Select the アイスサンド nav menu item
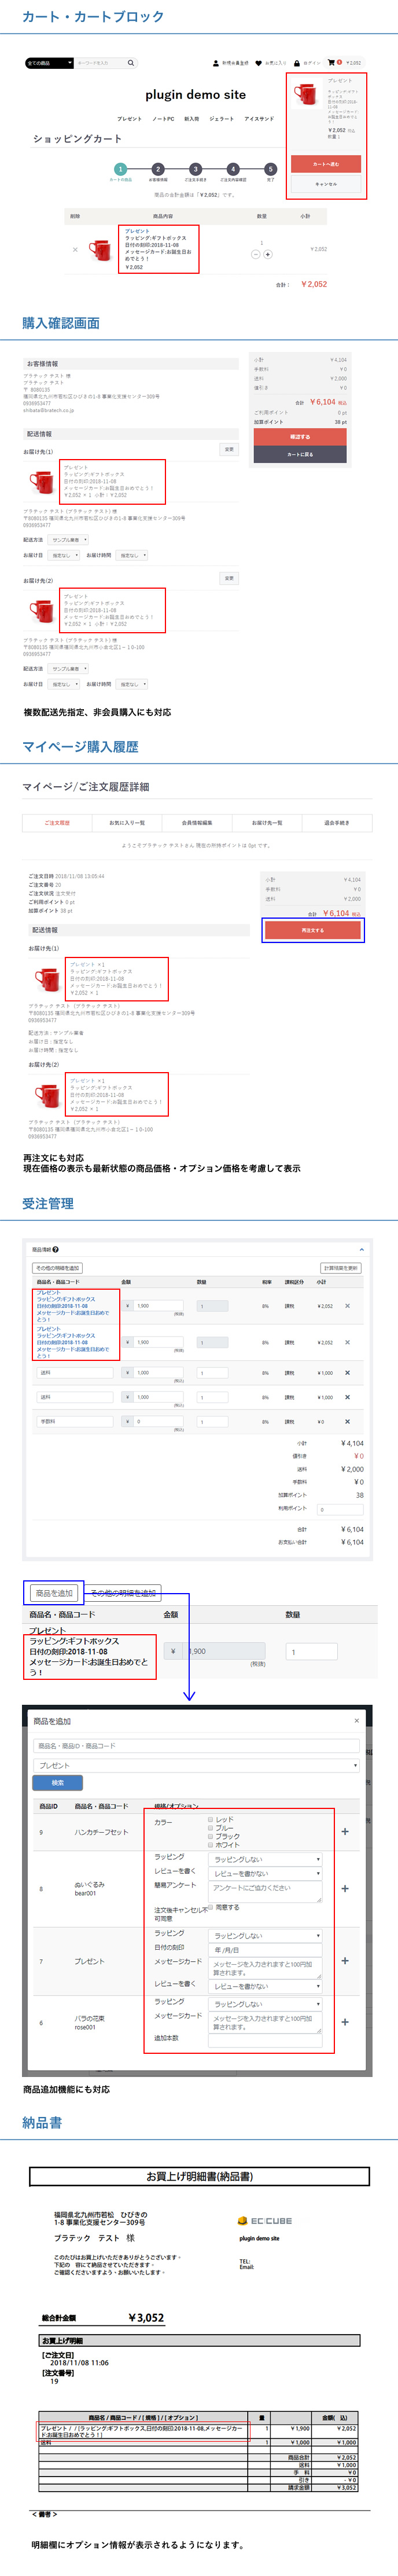The width and height of the screenshot is (398, 2576). coord(259,119)
